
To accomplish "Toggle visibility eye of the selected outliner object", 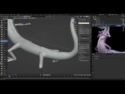I will pos(122,24).
